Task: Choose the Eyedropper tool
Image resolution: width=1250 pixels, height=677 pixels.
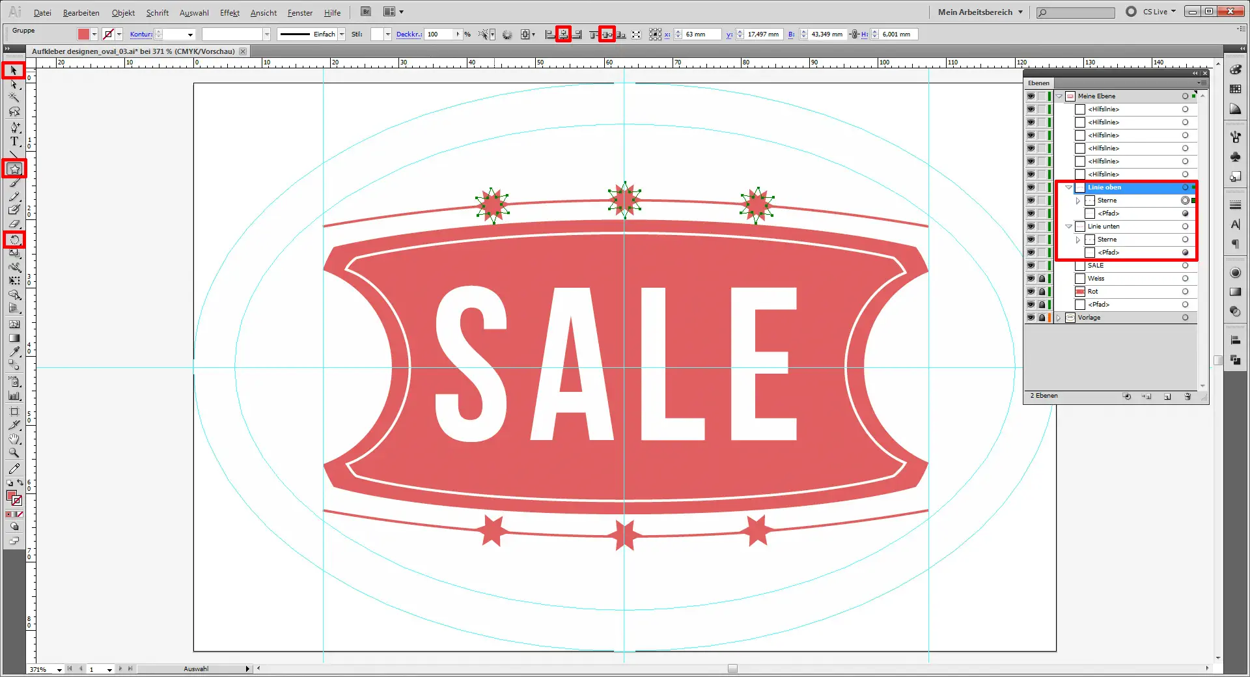Action: coord(14,352)
